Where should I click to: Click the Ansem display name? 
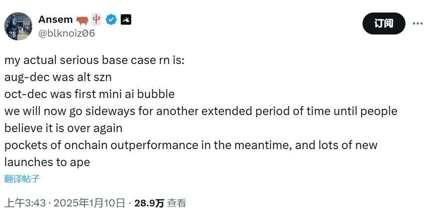55,20
